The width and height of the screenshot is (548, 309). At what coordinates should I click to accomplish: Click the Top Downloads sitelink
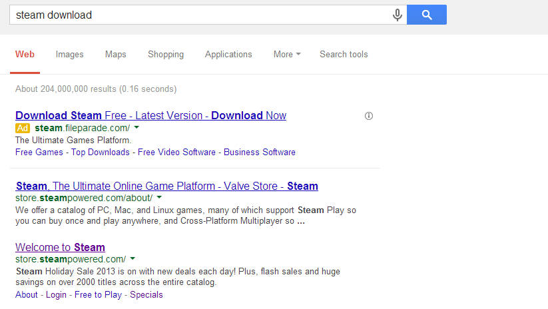101,153
